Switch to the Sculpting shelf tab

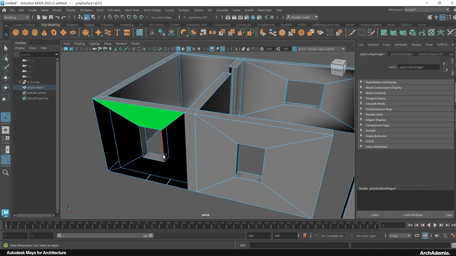pos(71,24)
